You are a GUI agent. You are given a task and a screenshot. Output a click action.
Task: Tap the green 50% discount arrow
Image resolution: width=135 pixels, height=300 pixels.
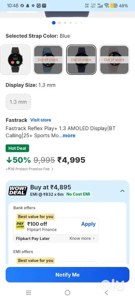[9, 160]
